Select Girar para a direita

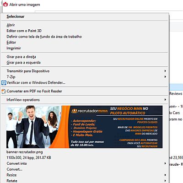(21, 57)
